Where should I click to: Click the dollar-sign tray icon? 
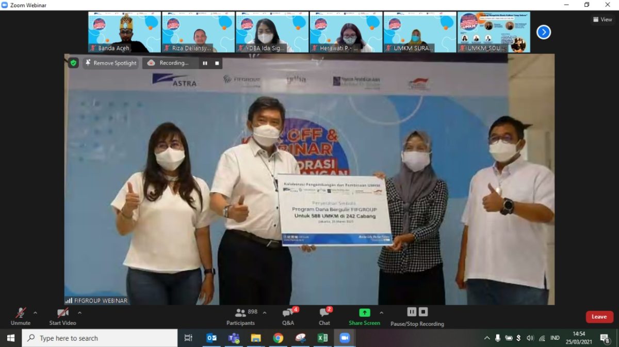click(518, 338)
